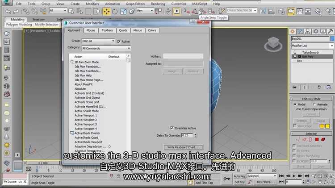Open the Modifier List dropdown
The width and height of the screenshot is (335, 188).
point(312,46)
